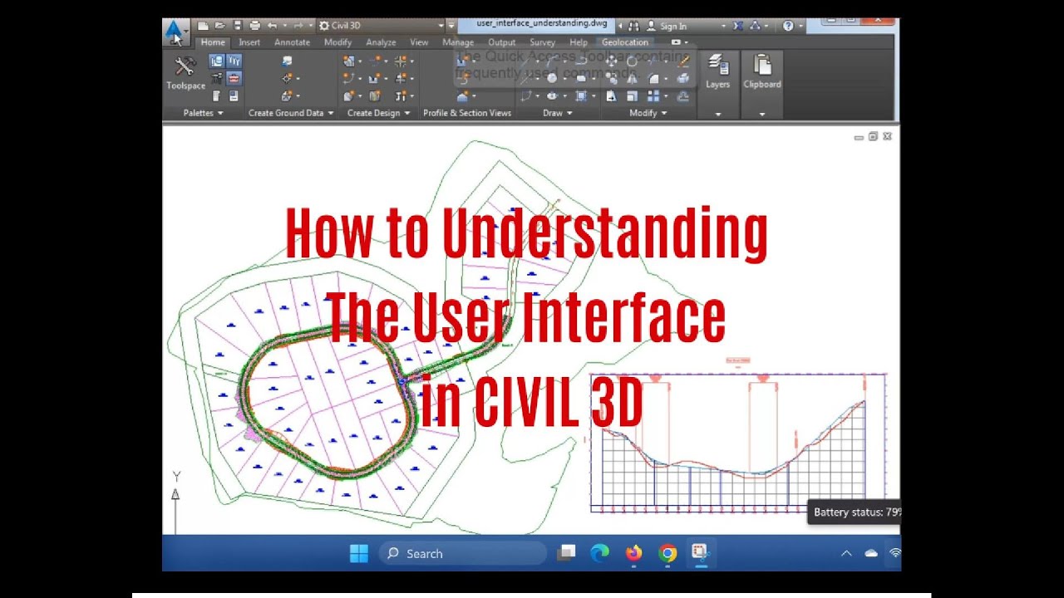Expand the Create Design panel dropdown

(407, 113)
